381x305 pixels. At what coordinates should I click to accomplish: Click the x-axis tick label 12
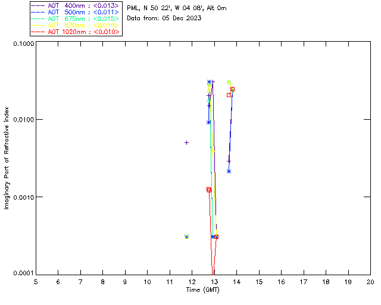coord(192,282)
